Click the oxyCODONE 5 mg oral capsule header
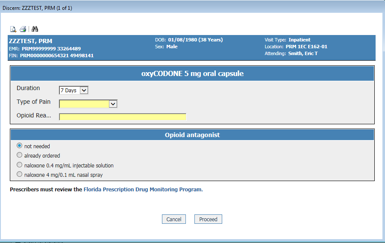 (192, 73)
